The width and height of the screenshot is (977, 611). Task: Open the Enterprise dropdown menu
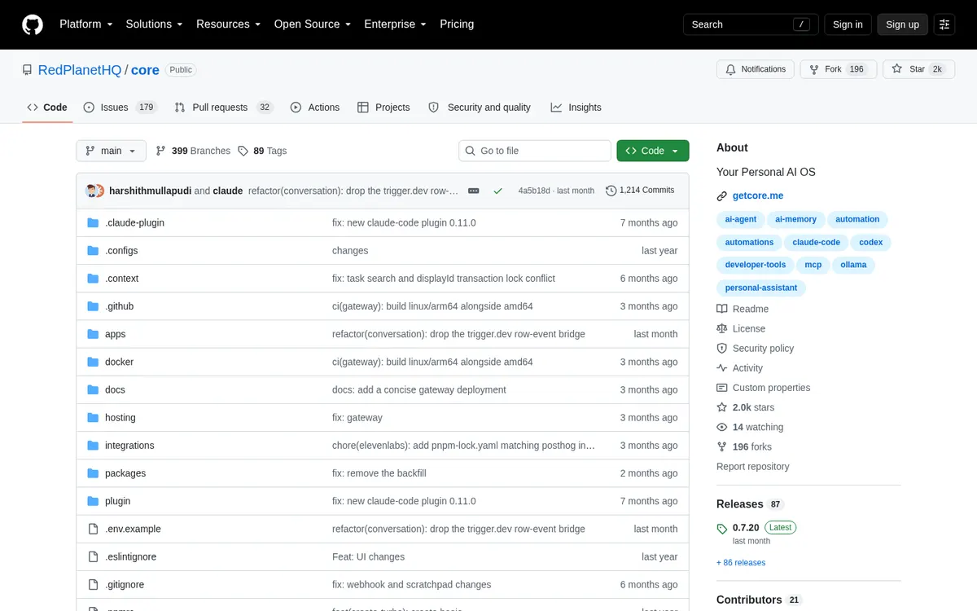(x=395, y=24)
